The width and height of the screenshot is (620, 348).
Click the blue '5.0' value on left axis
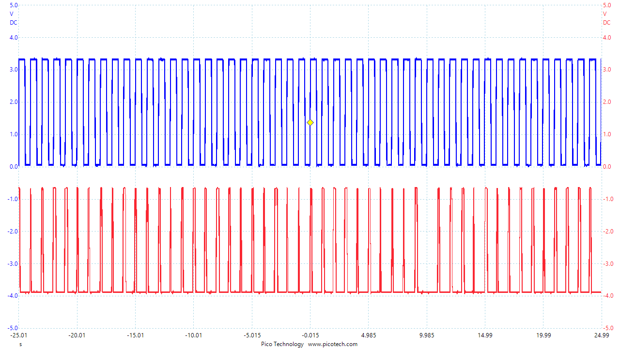[x=14, y=5]
